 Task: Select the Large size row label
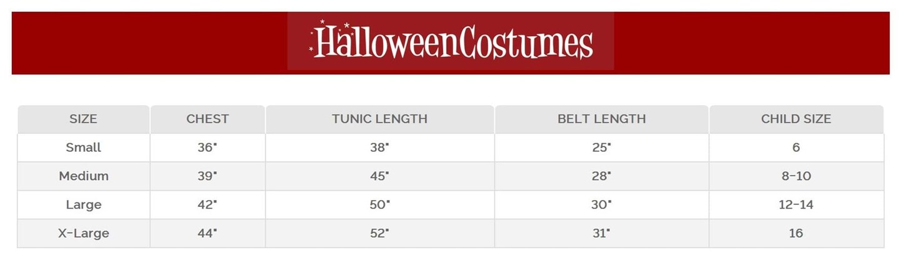83,205
